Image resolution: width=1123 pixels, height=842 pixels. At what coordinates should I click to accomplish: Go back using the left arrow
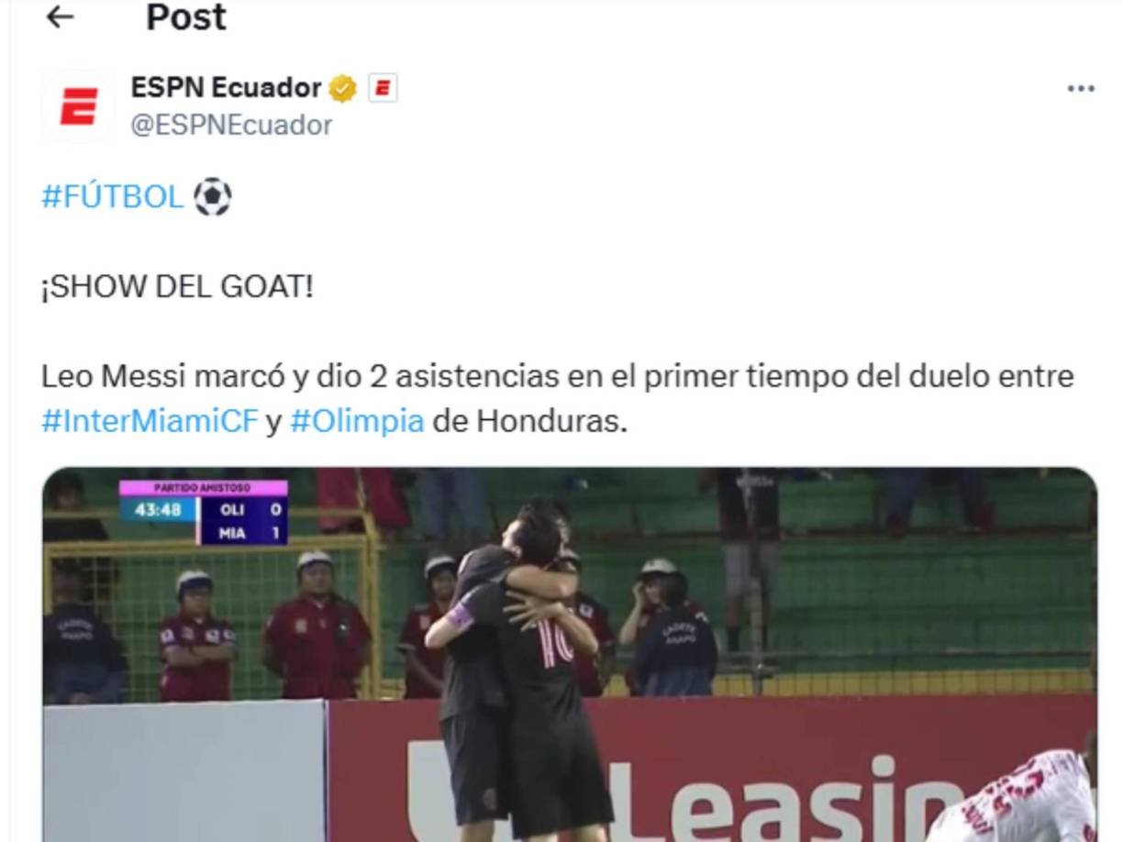[x=60, y=16]
